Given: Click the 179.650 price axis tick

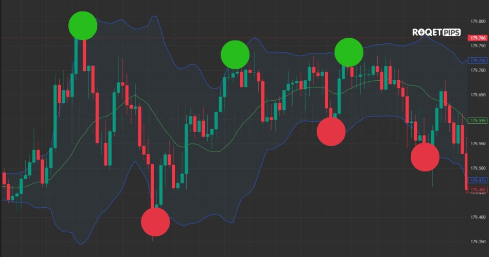Looking at the screenshot, I should (478, 95).
